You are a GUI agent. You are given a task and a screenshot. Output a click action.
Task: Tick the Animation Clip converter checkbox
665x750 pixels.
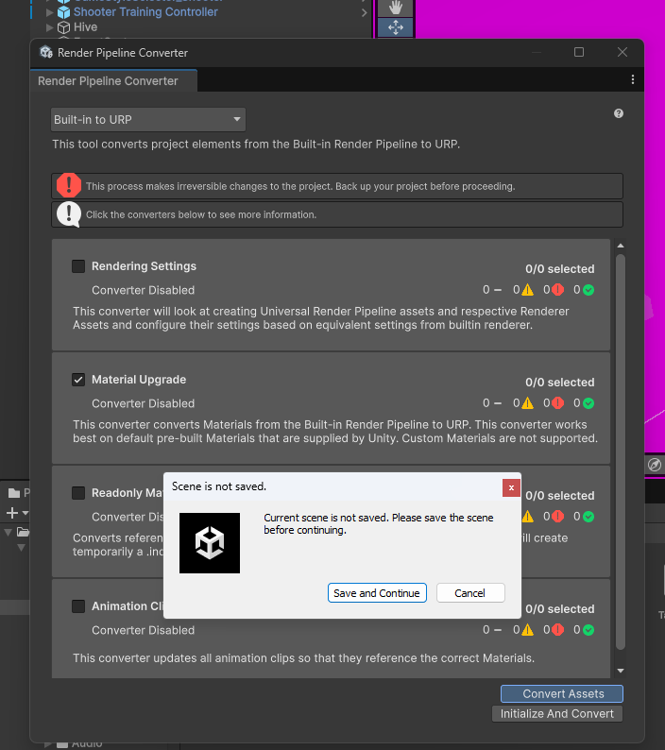coord(78,606)
